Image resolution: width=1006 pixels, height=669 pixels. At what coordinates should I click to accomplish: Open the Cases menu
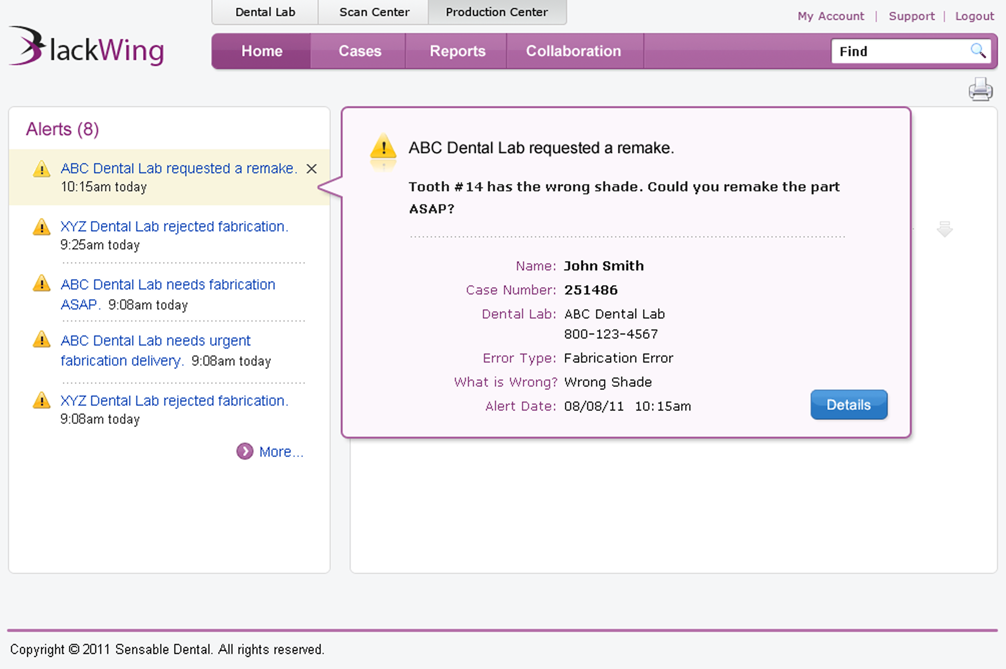pyautogui.click(x=359, y=51)
